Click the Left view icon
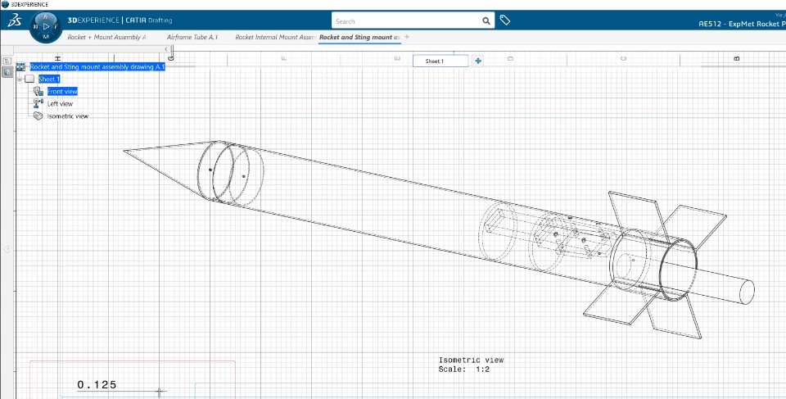The image size is (786, 399). [38, 103]
